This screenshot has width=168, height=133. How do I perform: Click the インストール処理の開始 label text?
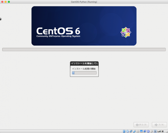click(x=84, y=69)
